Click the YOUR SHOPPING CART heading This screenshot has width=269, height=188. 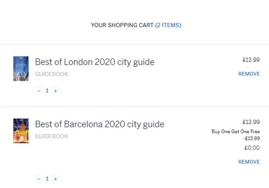122,25
